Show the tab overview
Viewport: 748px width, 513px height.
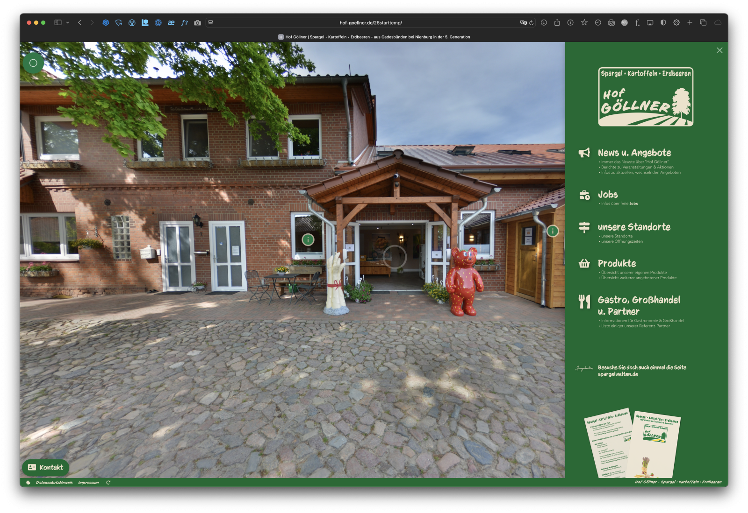(x=703, y=22)
